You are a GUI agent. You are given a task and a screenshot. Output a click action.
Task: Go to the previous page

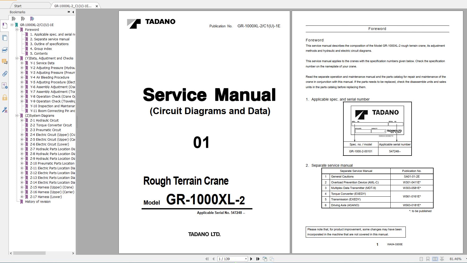(x=213, y=259)
